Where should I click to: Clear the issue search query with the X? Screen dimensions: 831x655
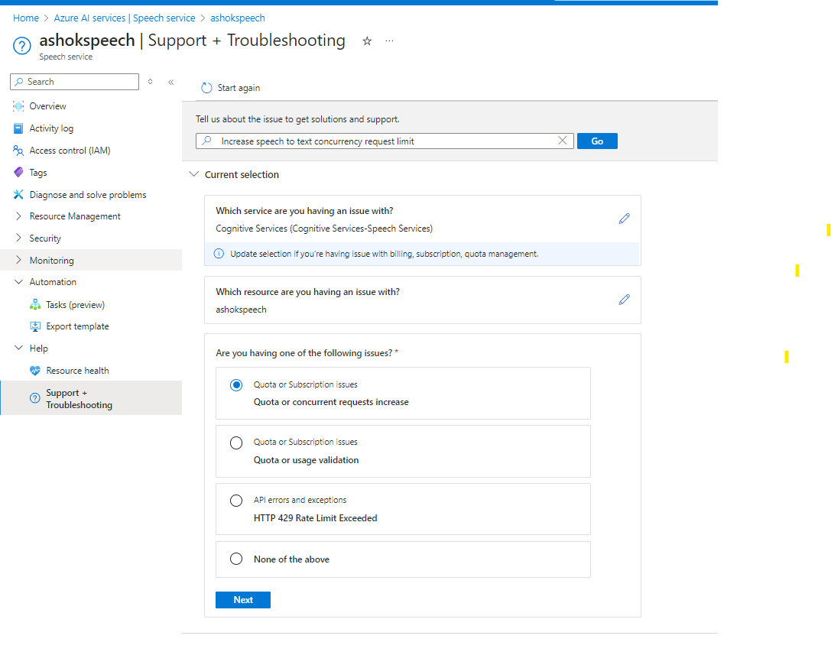pos(563,141)
